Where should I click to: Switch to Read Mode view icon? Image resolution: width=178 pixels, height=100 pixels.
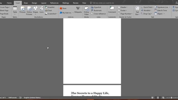pyautogui.click(x=152, y=97)
